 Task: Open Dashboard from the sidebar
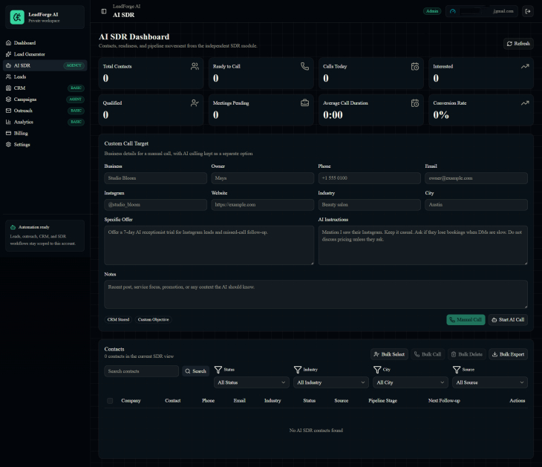pyautogui.click(x=45, y=43)
